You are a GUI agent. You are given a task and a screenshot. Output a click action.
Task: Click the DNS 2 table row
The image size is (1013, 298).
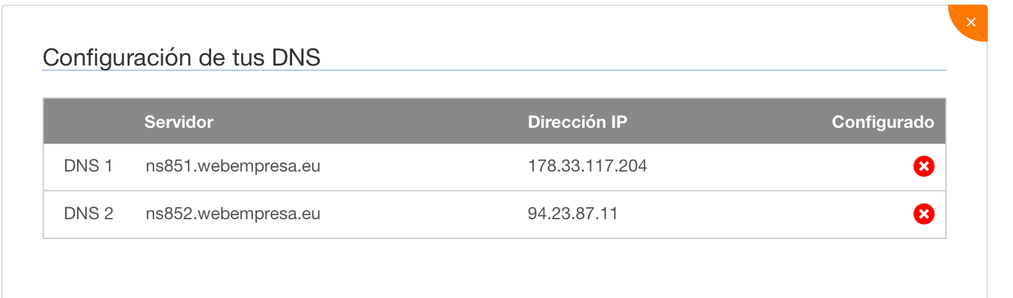point(495,215)
